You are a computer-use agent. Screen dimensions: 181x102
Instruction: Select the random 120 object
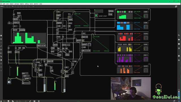pos(50,61)
